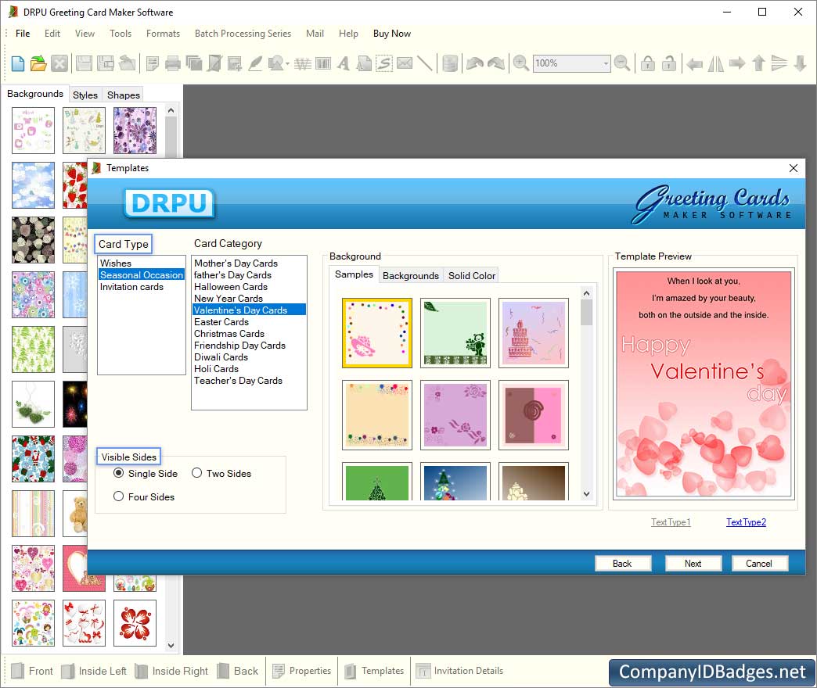Click the up arrow toolbar icon
Viewport: 817px width, 688px height.
tap(758, 63)
